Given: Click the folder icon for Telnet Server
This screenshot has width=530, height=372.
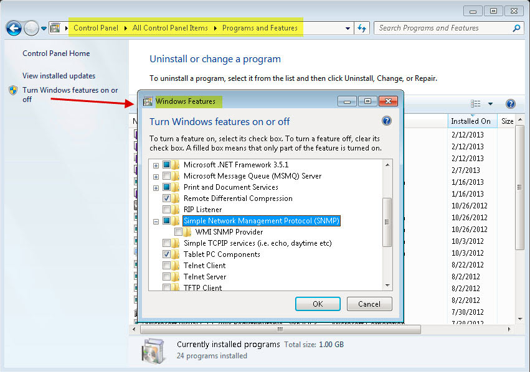Looking at the screenshot, I should 175,276.
